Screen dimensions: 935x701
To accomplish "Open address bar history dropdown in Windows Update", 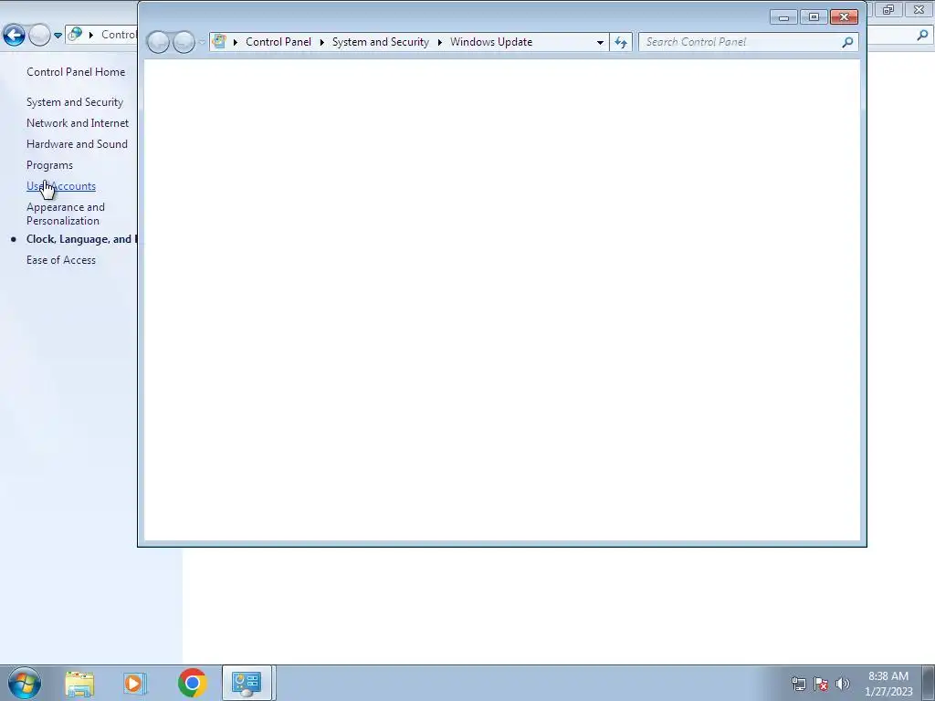I will click(x=600, y=42).
